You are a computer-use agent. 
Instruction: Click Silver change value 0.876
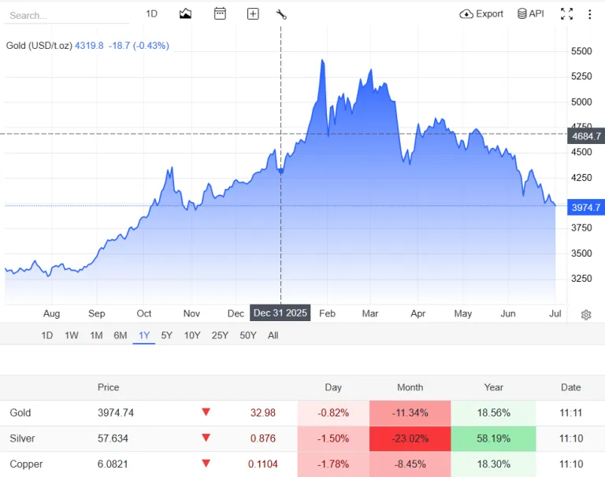tap(263, 438)
